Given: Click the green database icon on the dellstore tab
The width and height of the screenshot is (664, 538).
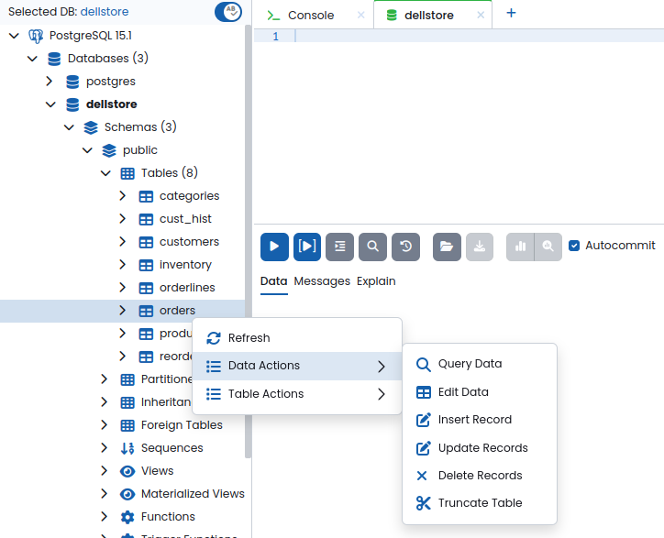Looking at the screenshot, I should click(392, 16).
